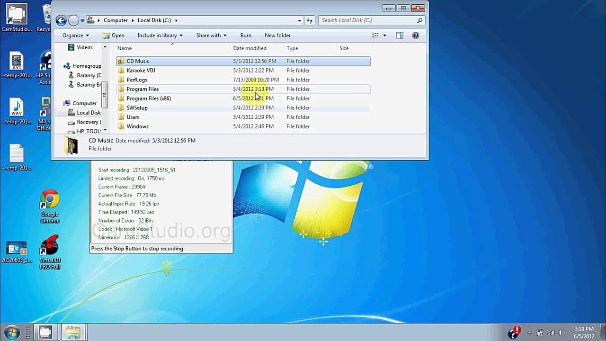
Task: Click the Open toolbar button
Action: click(x=114, y=36)
